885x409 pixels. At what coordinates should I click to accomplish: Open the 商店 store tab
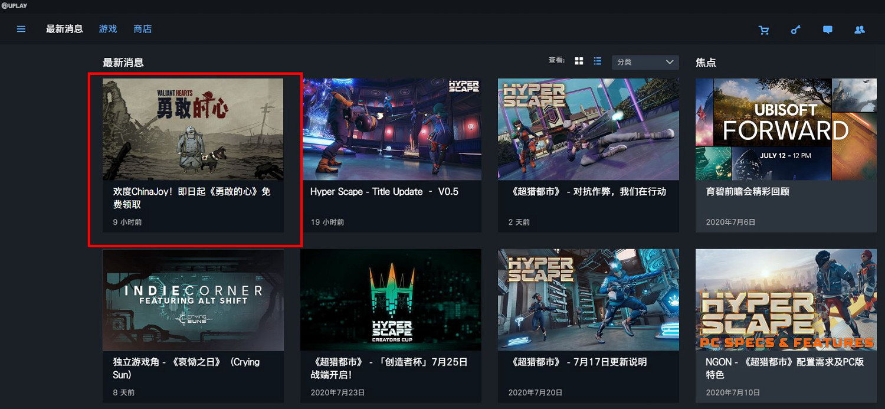point(142,29)
